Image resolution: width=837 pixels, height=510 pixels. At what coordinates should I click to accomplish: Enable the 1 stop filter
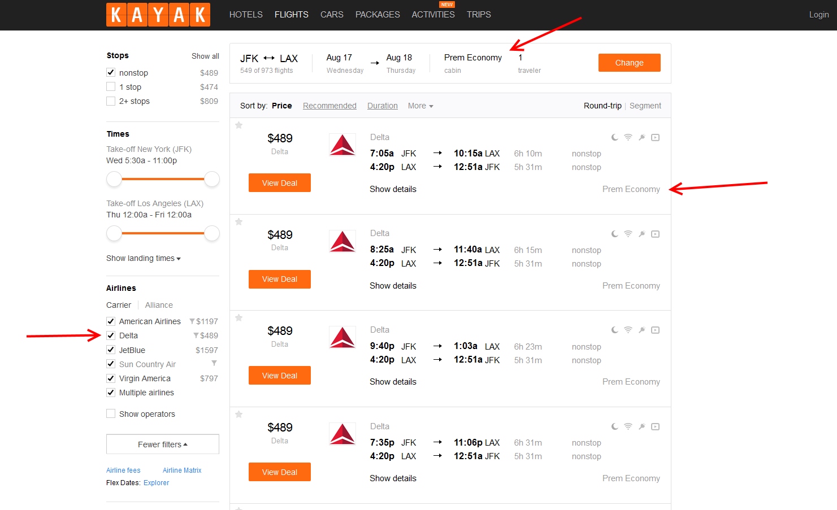tap(111, 87)
